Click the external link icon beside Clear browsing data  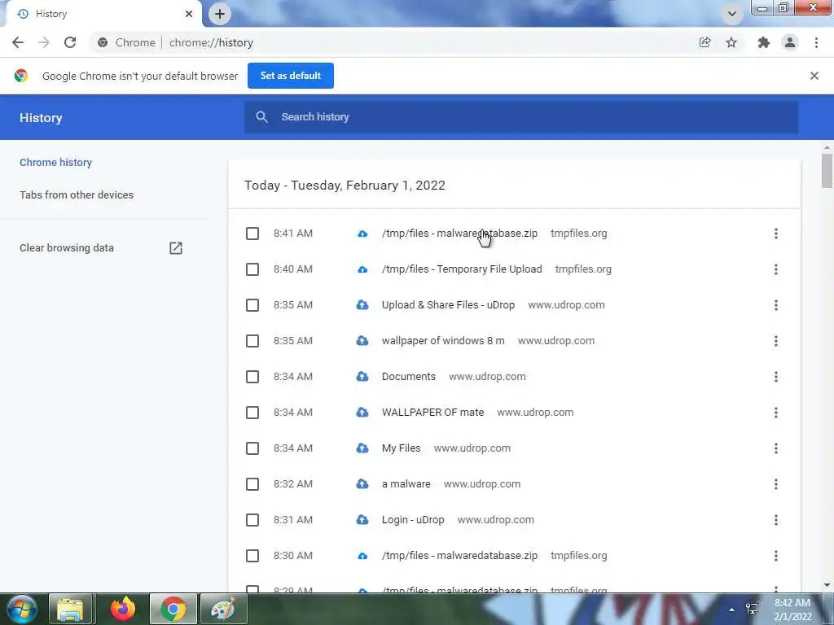[176, 247]
